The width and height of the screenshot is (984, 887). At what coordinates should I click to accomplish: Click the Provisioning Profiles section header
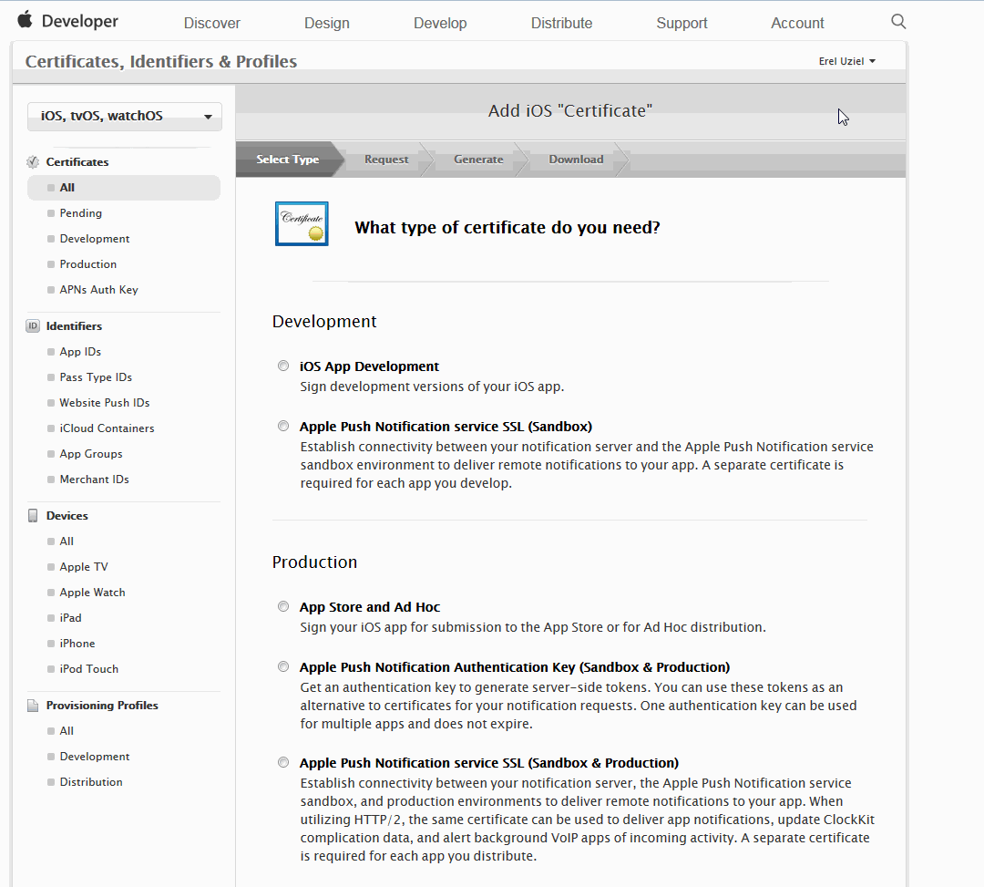tap(102, 706)
